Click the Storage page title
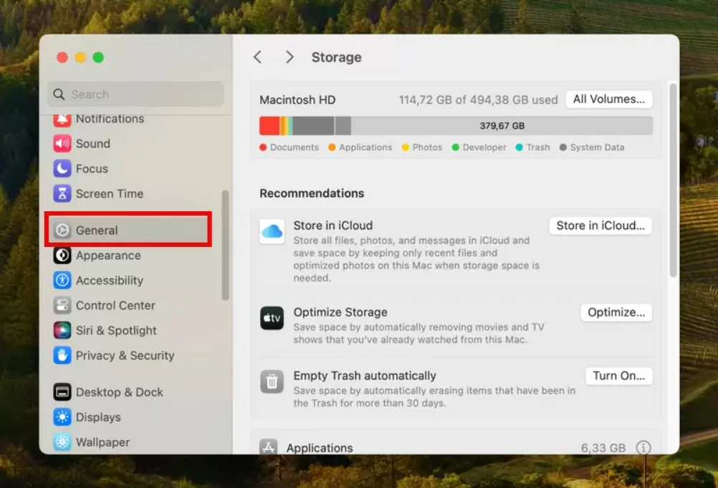This screenshot has height=488, width=718. click(337, 57)
